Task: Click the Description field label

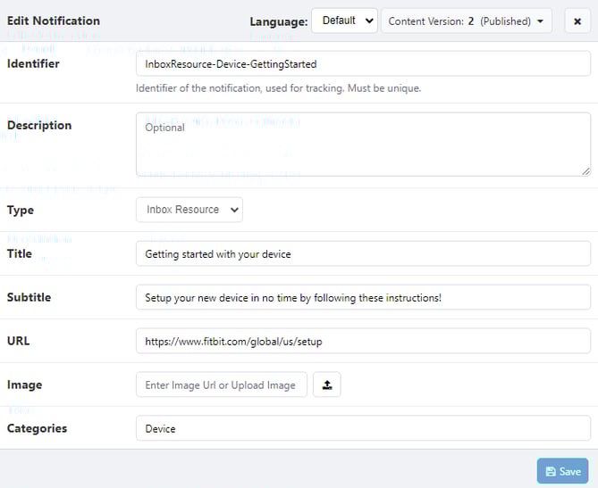Action: (39, 126)
